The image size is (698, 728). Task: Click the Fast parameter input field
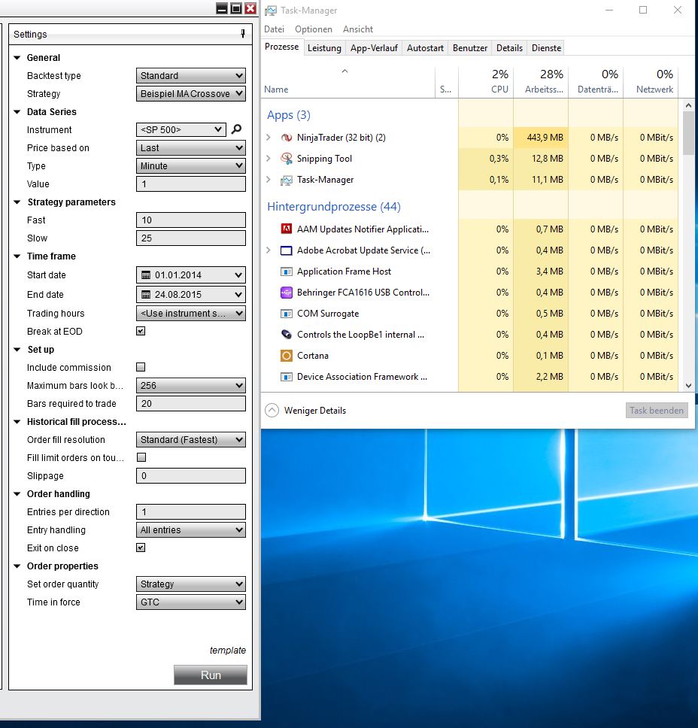pos(191,220)
